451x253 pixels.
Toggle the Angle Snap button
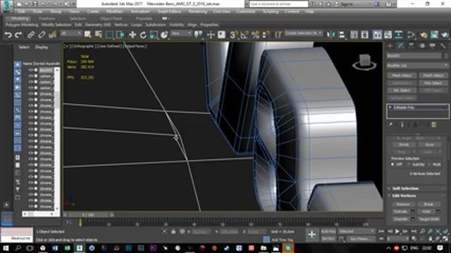pos(245,34)
